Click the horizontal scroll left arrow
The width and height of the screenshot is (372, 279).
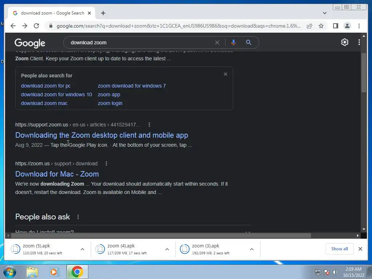[x=8, y=235]
